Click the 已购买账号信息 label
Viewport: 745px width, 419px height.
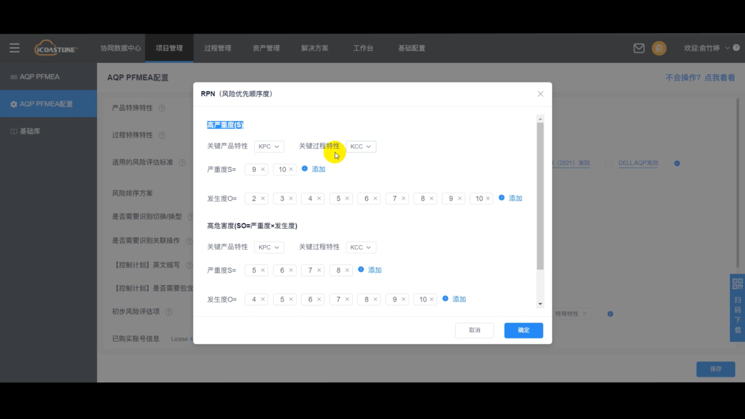pyautogui.click(x=135, y=339)
